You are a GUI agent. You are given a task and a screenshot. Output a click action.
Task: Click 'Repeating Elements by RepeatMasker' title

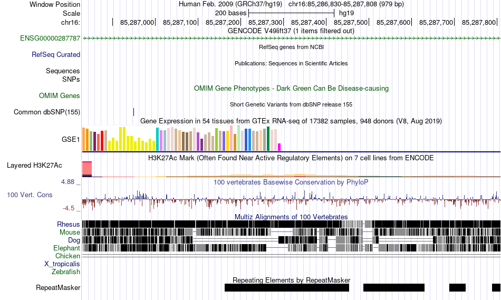[292, 280]
